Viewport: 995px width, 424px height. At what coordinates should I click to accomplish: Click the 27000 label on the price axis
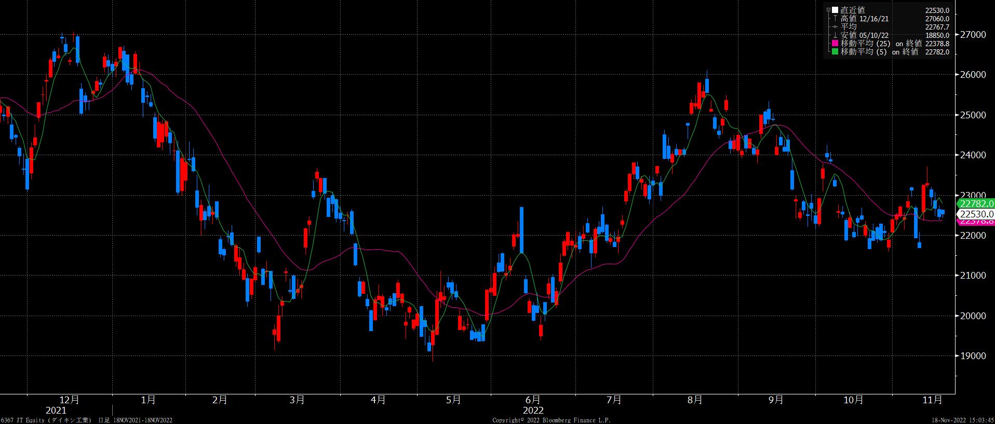click(x=974, y=35)
